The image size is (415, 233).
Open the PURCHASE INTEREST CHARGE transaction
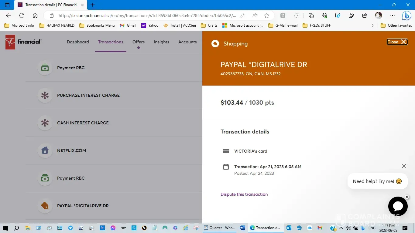click(x=88, y=95)
